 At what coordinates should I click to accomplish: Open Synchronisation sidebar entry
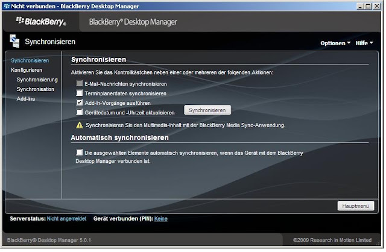tap(36, 89)
